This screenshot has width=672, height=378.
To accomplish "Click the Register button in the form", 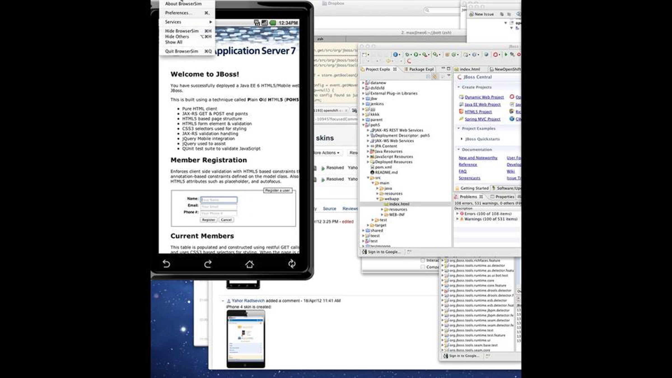I will pos(208,220).
